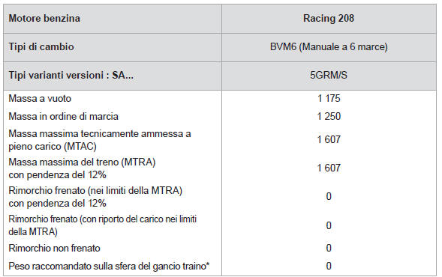442x277 pixels.
Task: Click Tipi varianti versioni : SA... label
Action: coord(71,76)
